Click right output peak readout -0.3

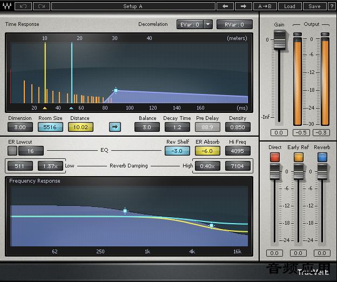point(321,132)
